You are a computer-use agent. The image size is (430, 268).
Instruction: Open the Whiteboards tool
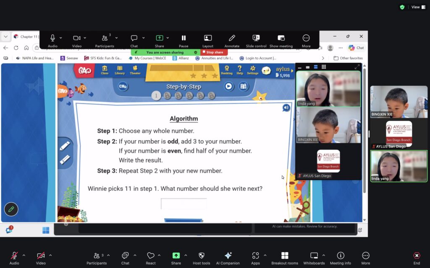click(x=314, y=256)
